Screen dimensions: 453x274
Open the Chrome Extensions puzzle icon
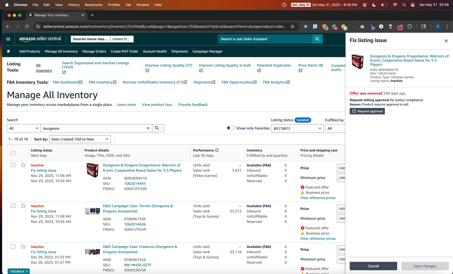pyautogui.click(x=409, y=26)
